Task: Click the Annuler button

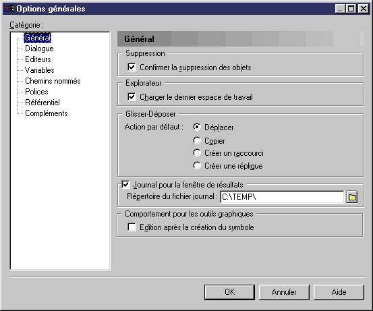Action: click(284, 292)
